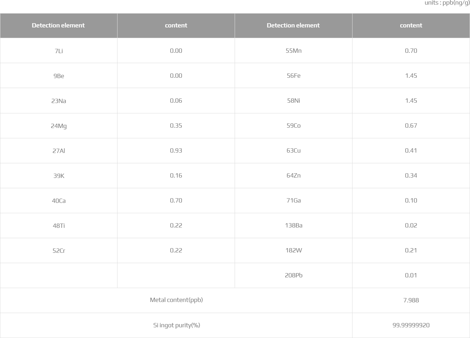The height and width of the screenshot is (338, 470).
Task: Click the 208Pb content value 0.01
Action: [x=411, y=275]
